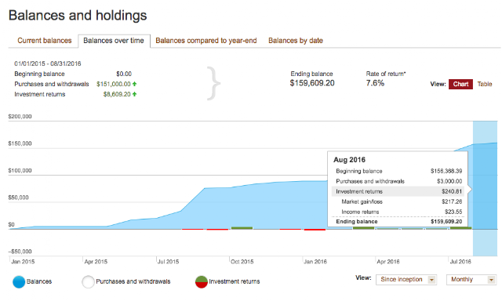This screenshot has height=301, width=502.
Task: Open the Since inception dropdown
Action: 406,280
